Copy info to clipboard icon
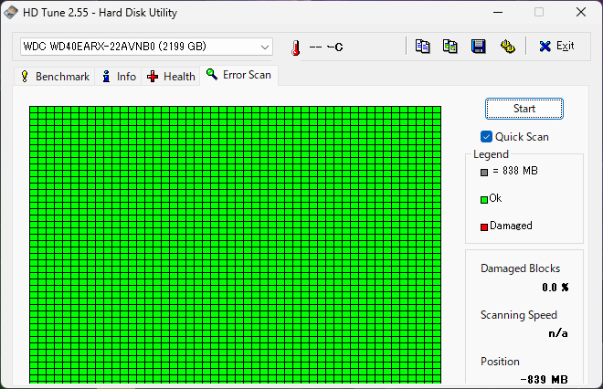The height and width of the screenshot is (389, 603). pos(423,47)
